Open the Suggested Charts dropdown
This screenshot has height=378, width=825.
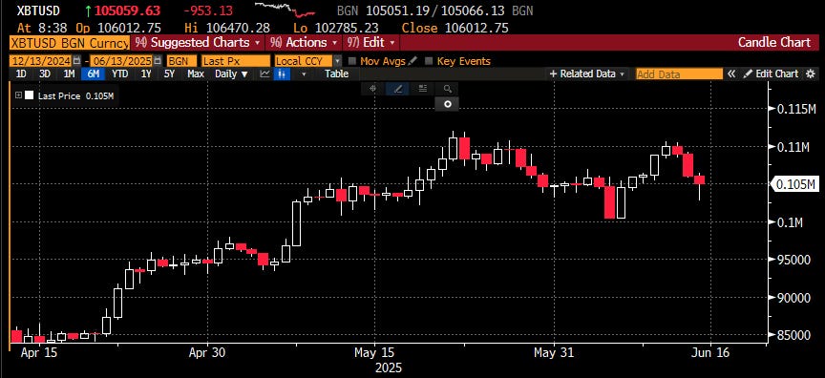198,43
